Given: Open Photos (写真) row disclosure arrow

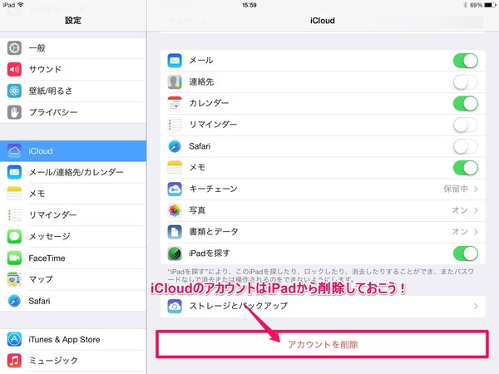Looking at the screenshot, I should pyautogui.click(x=476, y=211).
